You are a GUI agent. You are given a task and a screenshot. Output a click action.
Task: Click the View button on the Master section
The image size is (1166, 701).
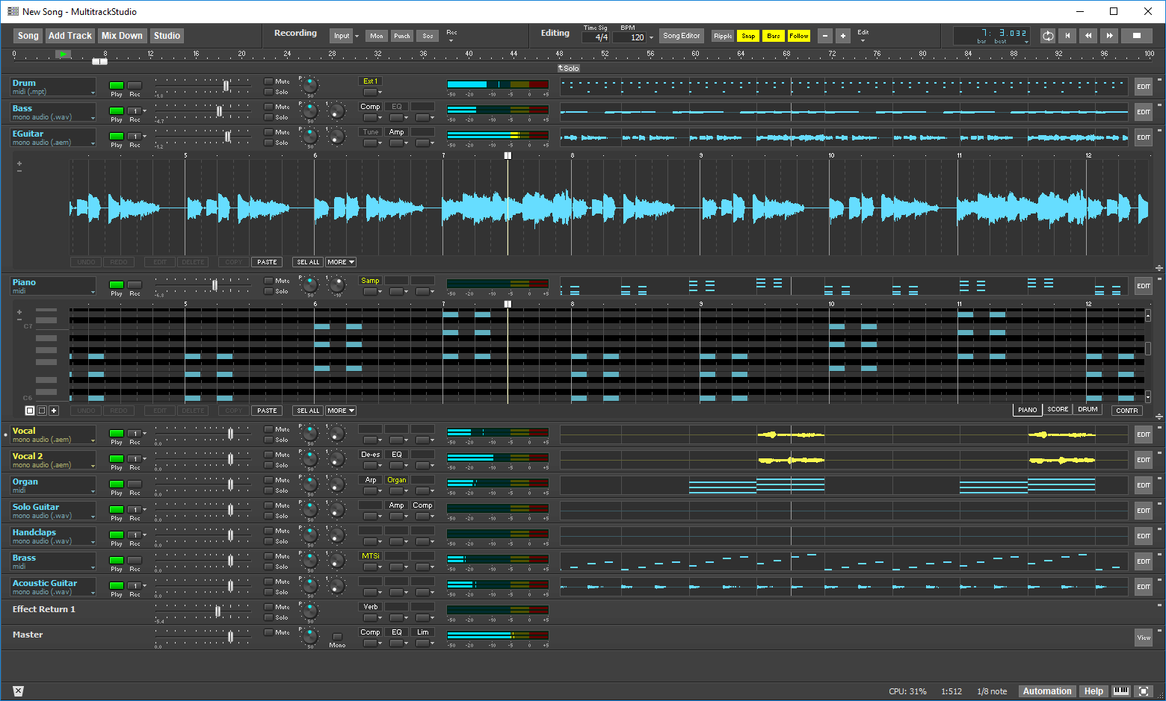click(x=1144, y=638)
